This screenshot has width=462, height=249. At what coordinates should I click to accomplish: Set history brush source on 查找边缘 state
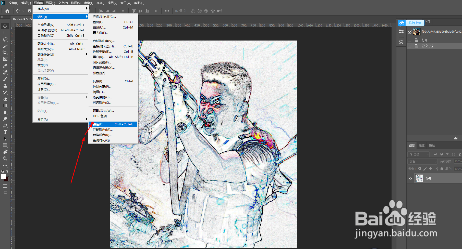(410, 46)
